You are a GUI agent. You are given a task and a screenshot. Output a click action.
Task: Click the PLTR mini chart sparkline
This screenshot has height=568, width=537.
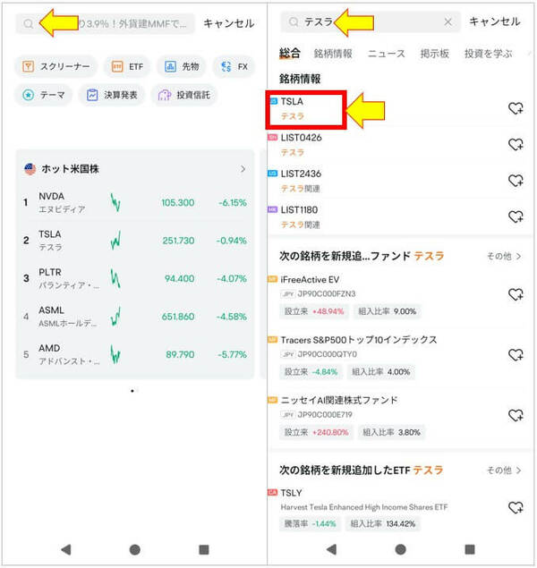click(x=115, y=278)
